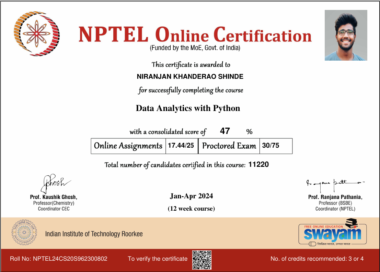Click the "NPTEL Online Certification" heading

(x=195, y=35)
